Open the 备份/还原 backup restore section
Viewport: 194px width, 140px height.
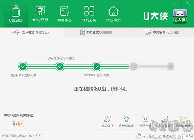pyautogui.click(x=40, y=14)
